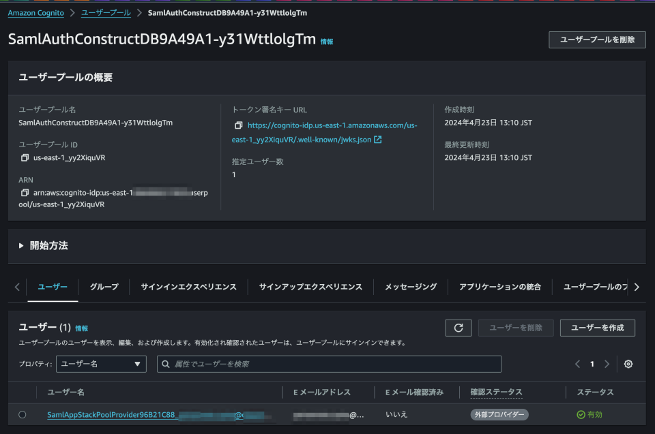Go to previous users page
Viewport: 655px width, 434px height.
tap(577, 364)
